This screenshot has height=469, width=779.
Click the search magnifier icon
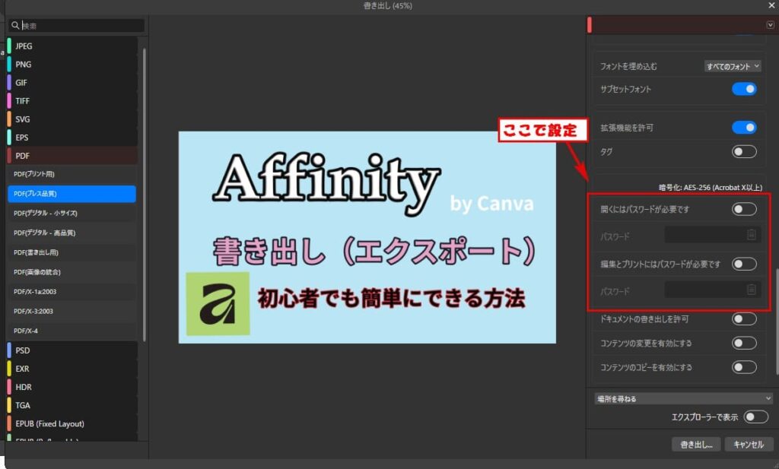tap(15, 26)
